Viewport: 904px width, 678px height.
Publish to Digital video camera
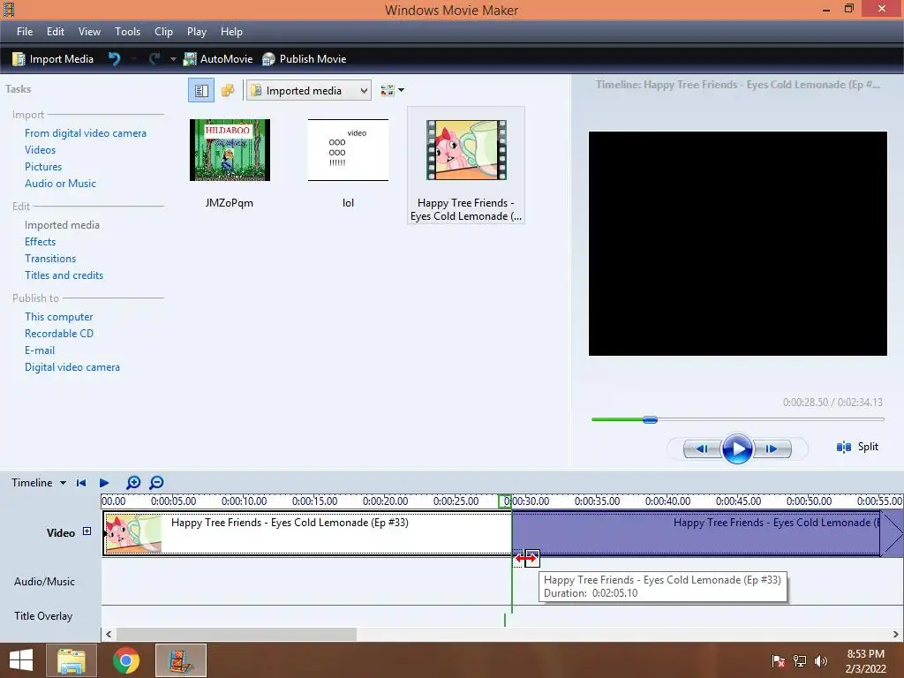coord(72,366)
